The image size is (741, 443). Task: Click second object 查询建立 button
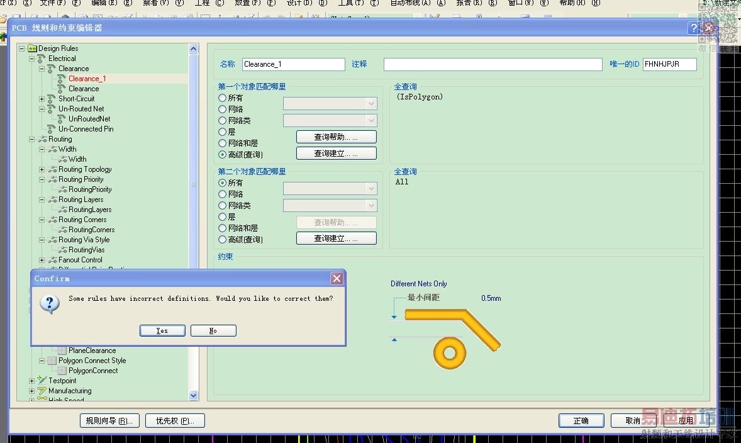pyautogui.click(x=337, y=238)
